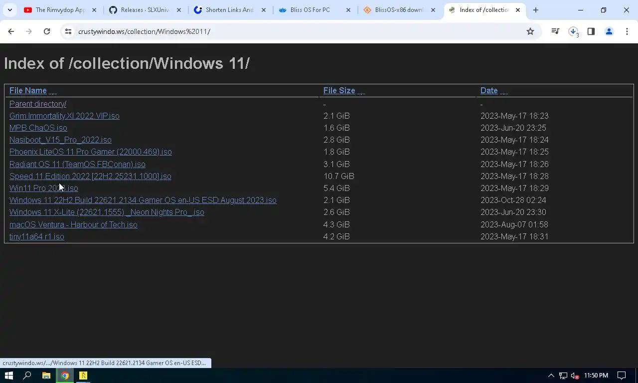Download Radiant OS 11 TeamOS FBConan iso
Image resolution: width=638 pixels, height=383 pixels.
click(77, 164)
